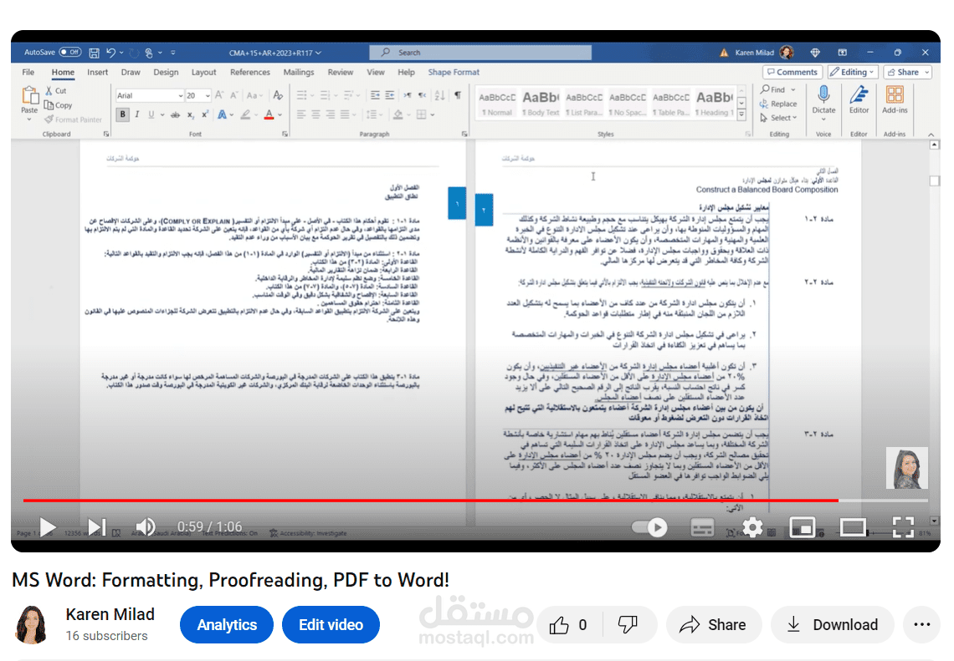Download the video

[833, 624]
